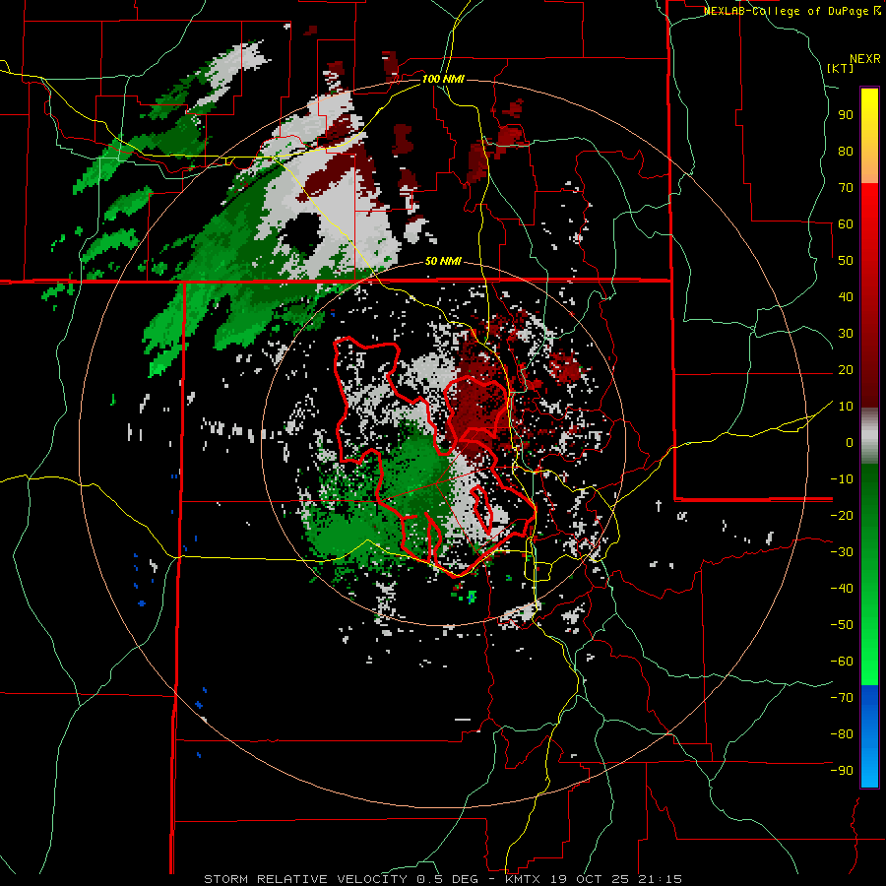Select the 0 value on the velocity scale
Screen dimensions: 886x886
850,442
